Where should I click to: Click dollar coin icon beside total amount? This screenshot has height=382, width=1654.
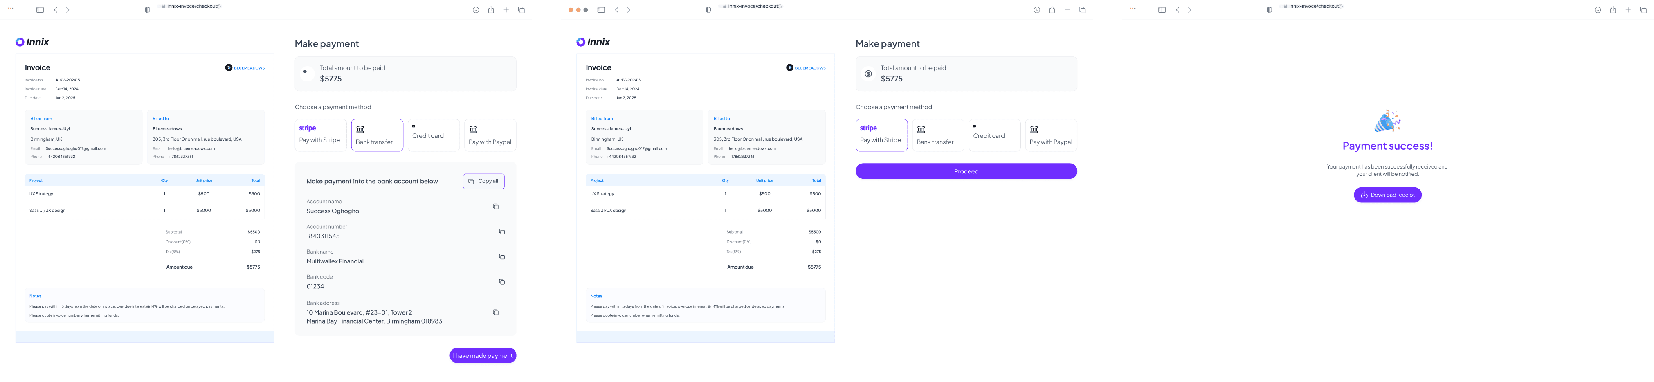point(868,74)
